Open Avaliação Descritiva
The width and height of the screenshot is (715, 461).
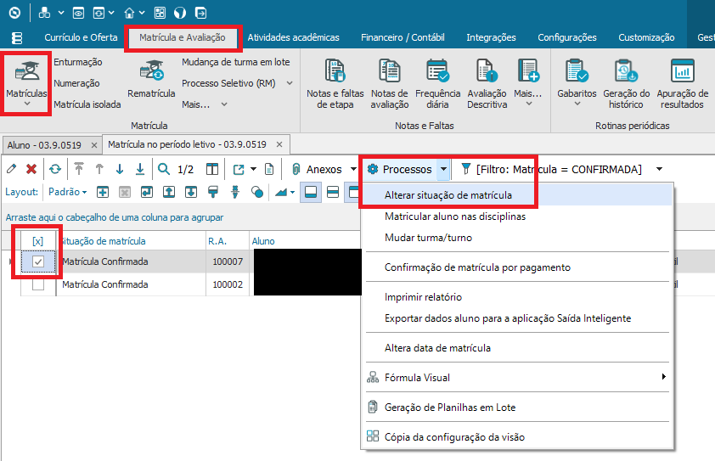click(x=487, y=84)
